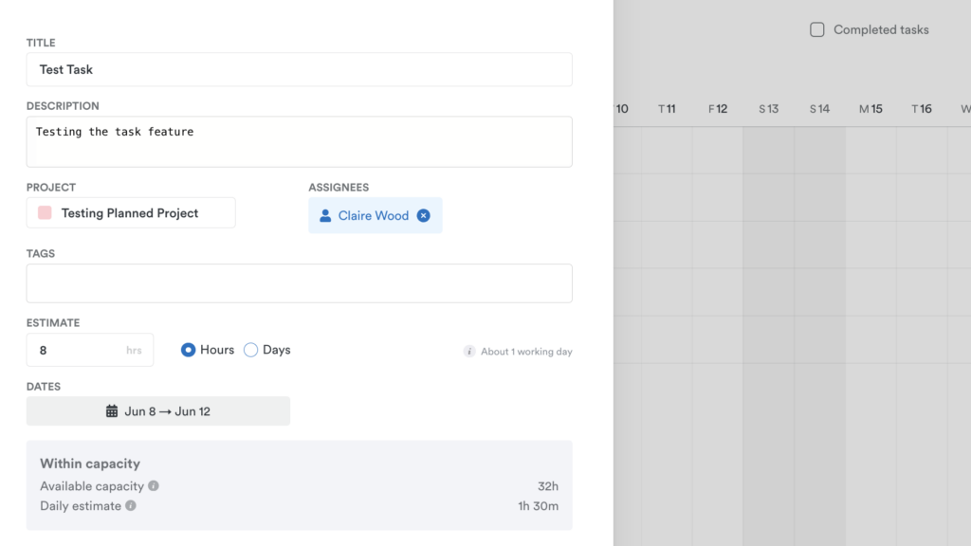The width and height of the screenshot is (971, 546).
Task: Select the Days radio button
Action: tap(250, 350)
